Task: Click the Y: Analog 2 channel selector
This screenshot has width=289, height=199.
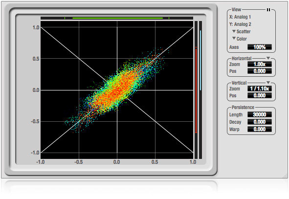Action: coord(240,24)
